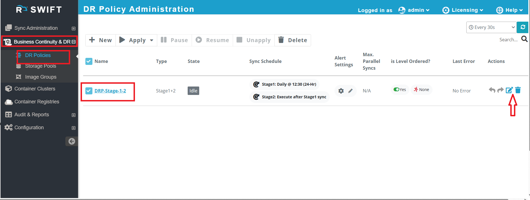
Task: Sort by Name column header
Action: [101, 61]
